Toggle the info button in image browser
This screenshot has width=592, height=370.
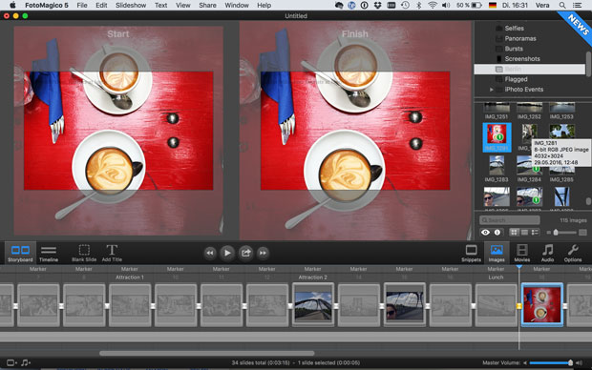(x=497, y=233)
